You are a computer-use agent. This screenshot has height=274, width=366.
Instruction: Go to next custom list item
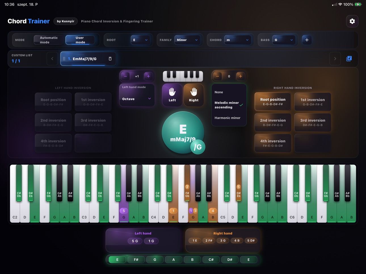(335, 59)
